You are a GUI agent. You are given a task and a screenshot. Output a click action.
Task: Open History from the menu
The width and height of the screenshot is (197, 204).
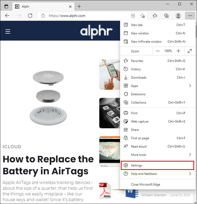(x=157, y=69)
